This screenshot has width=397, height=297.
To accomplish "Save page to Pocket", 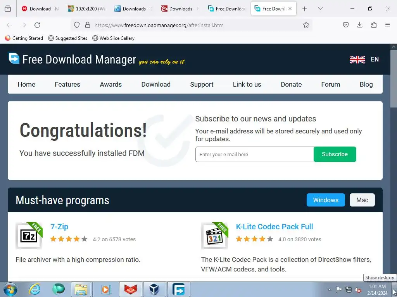I will [346, 25].
